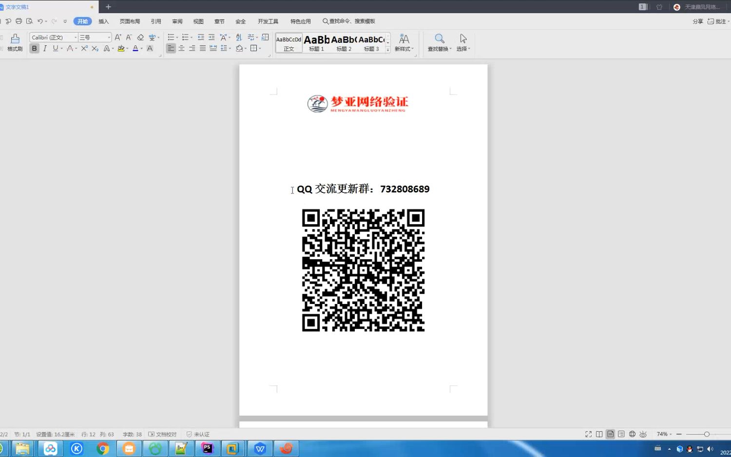Clear formatting with the eraser icon

(140, 38)
